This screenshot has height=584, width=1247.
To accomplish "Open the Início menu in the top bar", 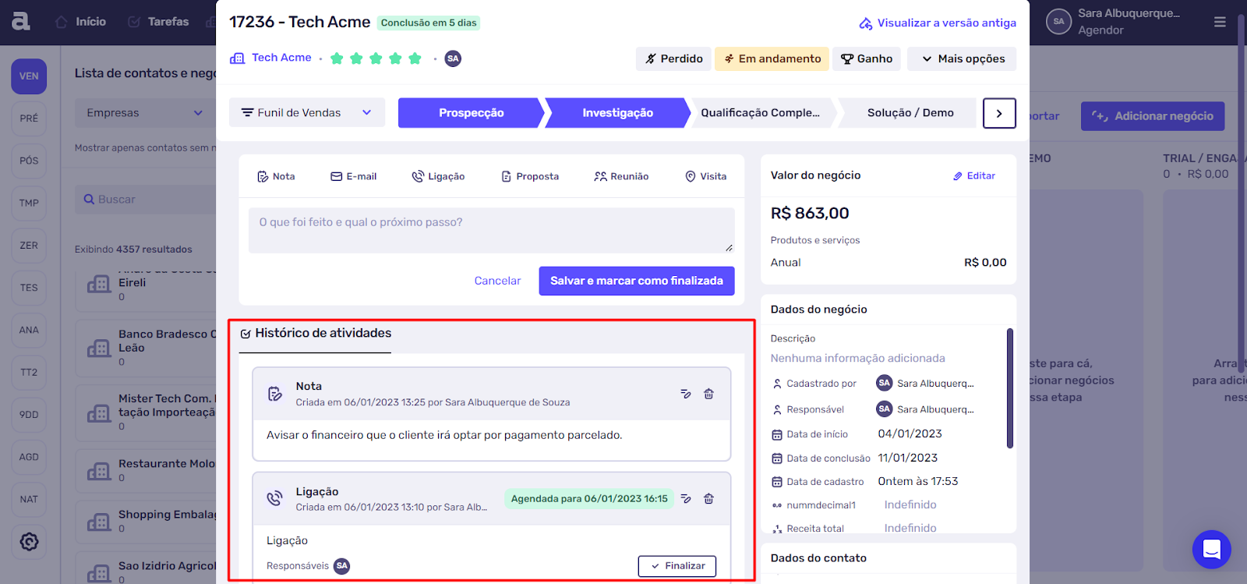I will [81, 22].
